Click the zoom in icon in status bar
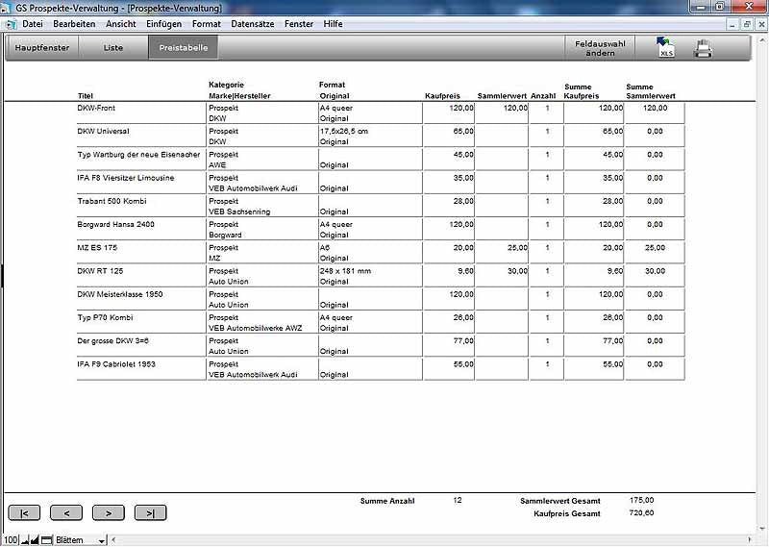This screenshot has height=547, width=769. pyautogui.click(x=35, y=540)
